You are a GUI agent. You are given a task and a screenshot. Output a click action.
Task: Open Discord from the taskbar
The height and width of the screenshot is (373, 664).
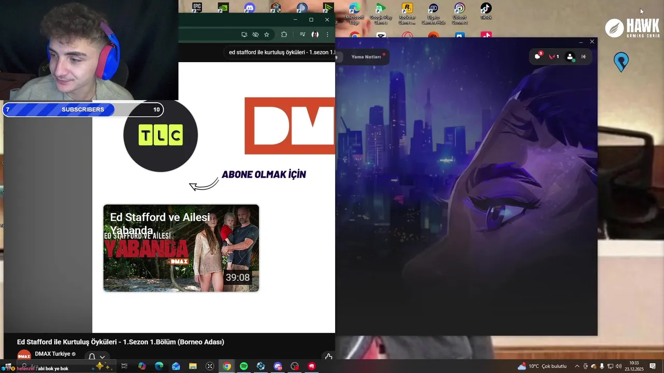(278, 366)
